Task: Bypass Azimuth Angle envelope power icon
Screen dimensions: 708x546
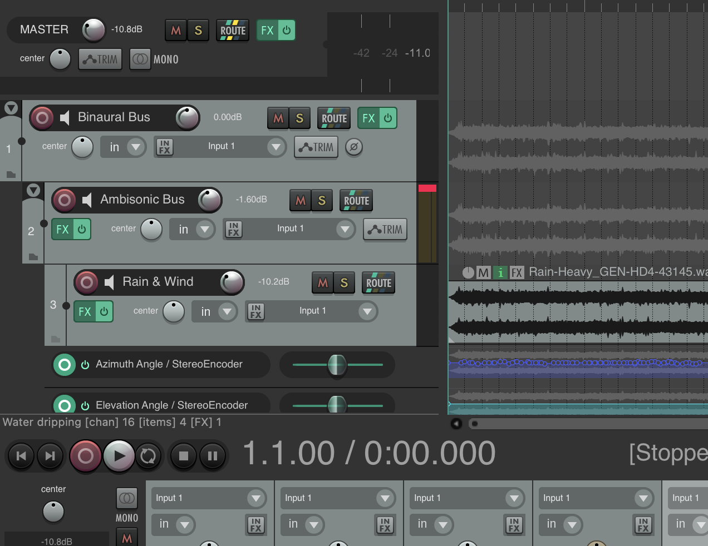Action: pyautogui.click(x=85, y=365)
